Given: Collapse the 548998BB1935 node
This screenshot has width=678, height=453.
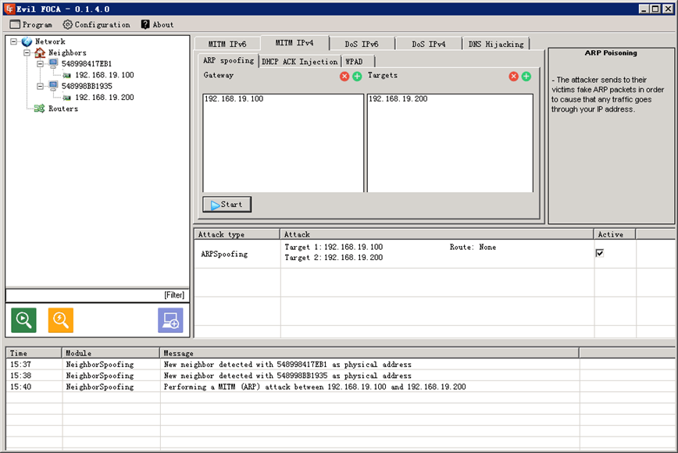Looking at the screenshot, I should click(40, 87).
